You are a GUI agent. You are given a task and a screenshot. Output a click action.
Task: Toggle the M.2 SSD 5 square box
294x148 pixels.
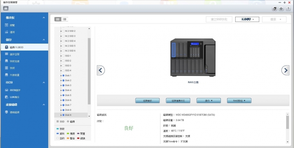[63, 46]
